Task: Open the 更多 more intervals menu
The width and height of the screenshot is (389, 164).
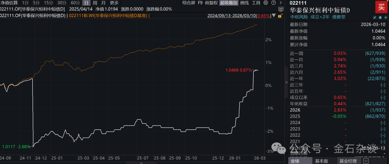Action: [x=114, y=3]
